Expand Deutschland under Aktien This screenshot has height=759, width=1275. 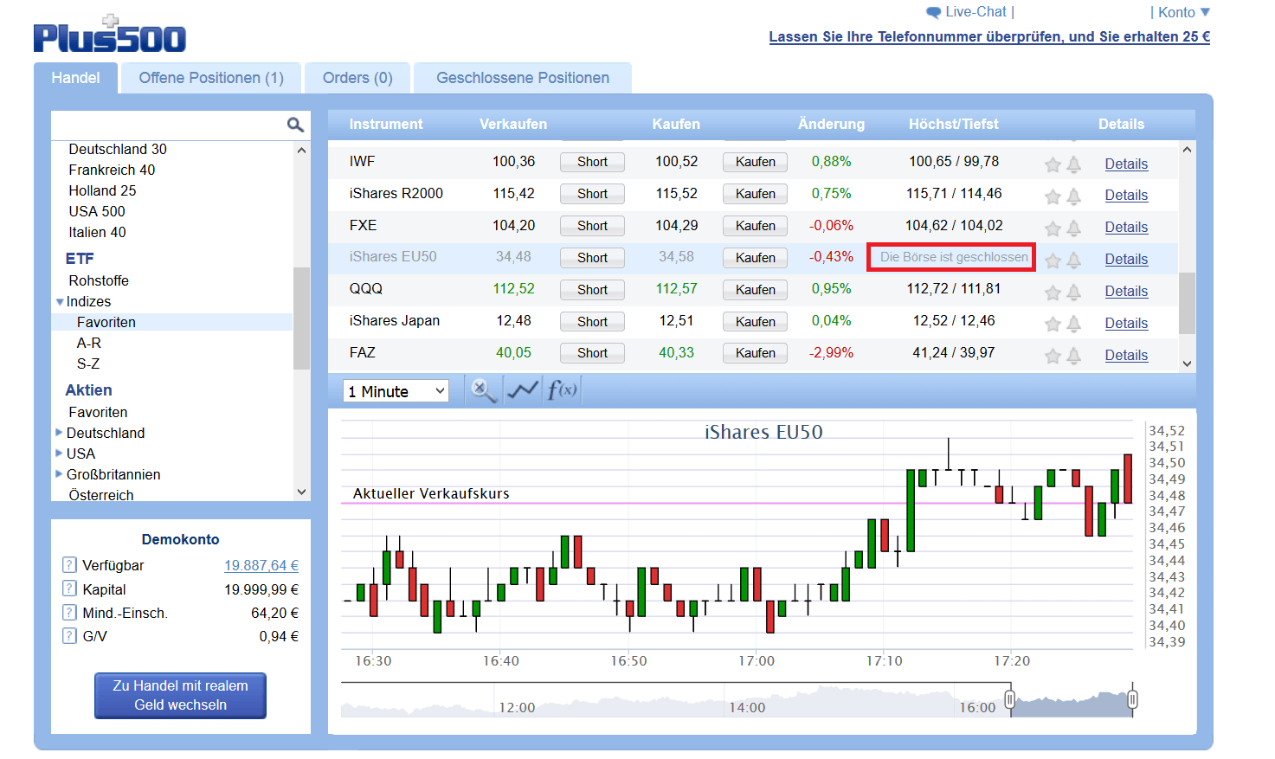pyautogui.click(x=59, y=432)
